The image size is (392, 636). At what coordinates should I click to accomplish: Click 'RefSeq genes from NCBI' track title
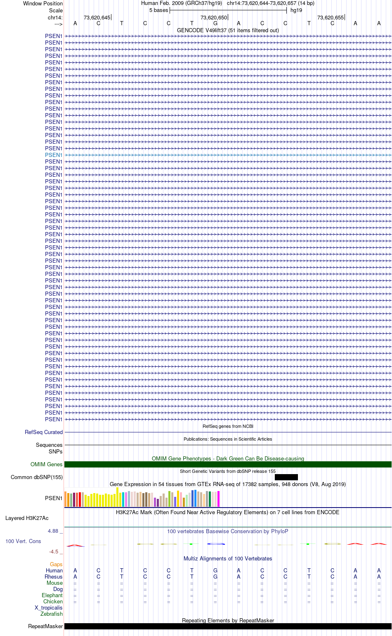click(x=228, y=426)
